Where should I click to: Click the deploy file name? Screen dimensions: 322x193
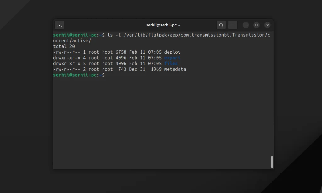pos(172,52)
